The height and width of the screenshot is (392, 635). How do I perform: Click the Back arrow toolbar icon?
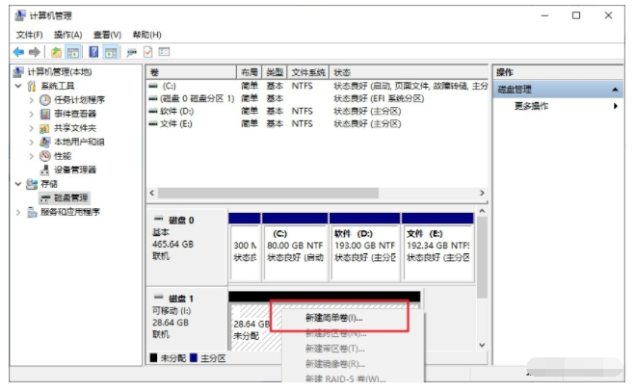(x=18, y=51)
